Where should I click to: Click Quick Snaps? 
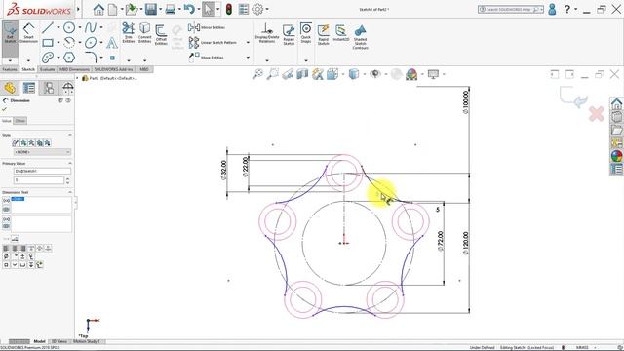(x=306, y=33)
